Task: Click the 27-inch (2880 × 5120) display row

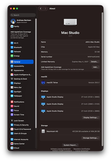Action: (70, 104)
